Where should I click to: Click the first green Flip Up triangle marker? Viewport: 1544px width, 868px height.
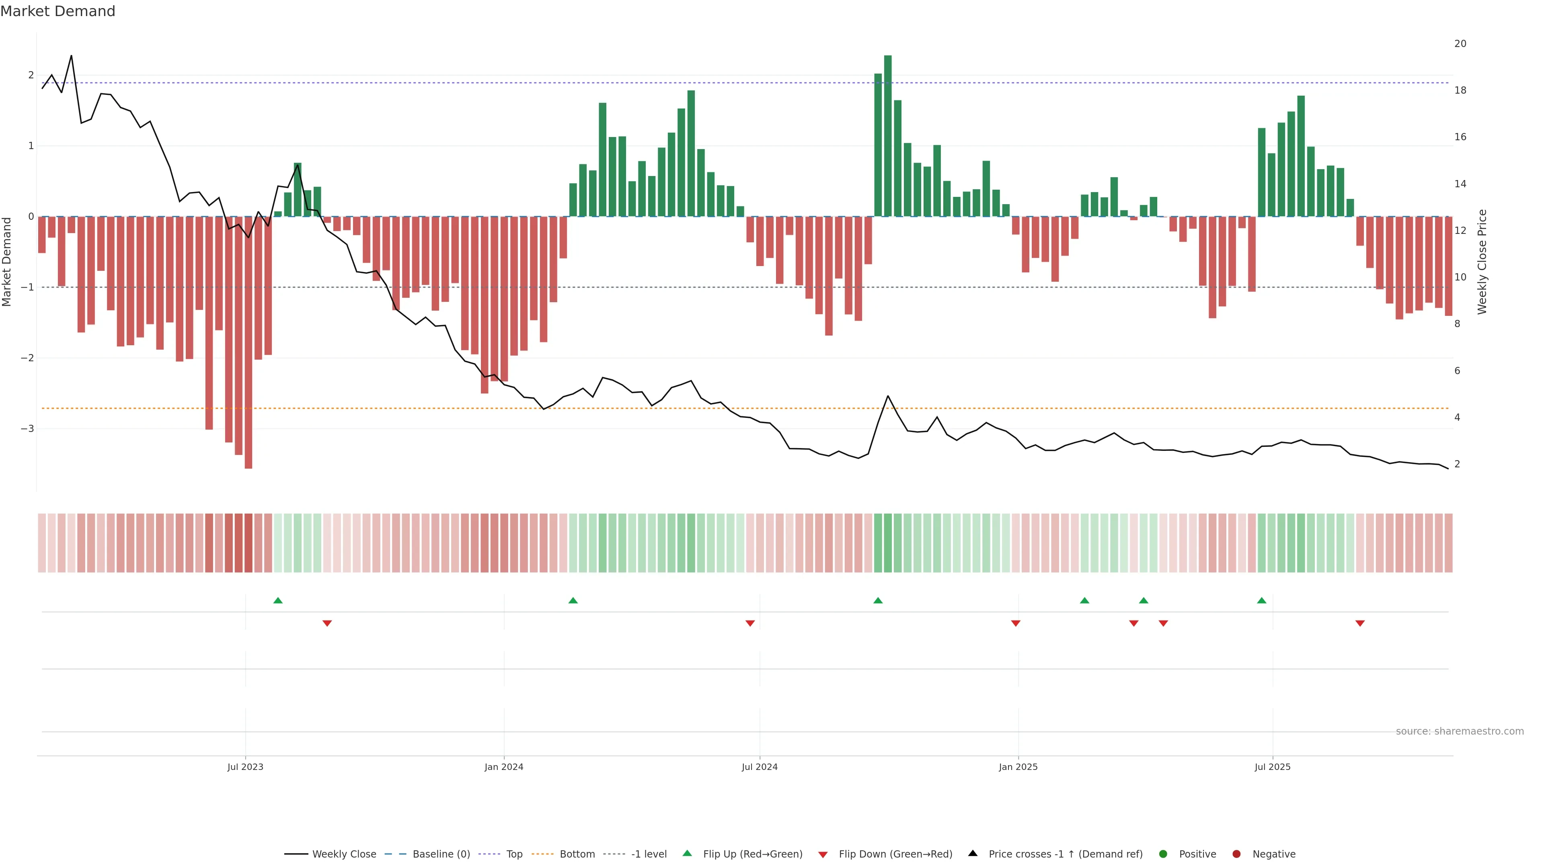point(277,600)
